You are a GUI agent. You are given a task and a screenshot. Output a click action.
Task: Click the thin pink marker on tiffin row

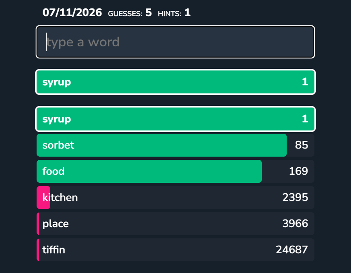38,250
